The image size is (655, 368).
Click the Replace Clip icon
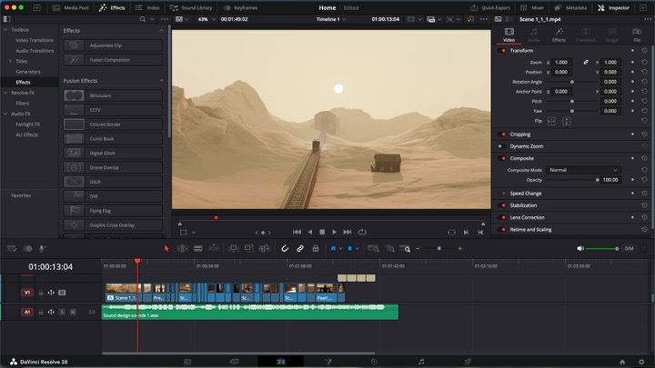[x=265, y=248]
